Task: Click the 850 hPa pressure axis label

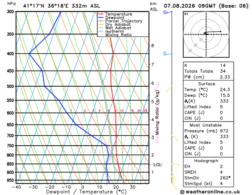Action: pyautogui.click(x=10, y=164)
